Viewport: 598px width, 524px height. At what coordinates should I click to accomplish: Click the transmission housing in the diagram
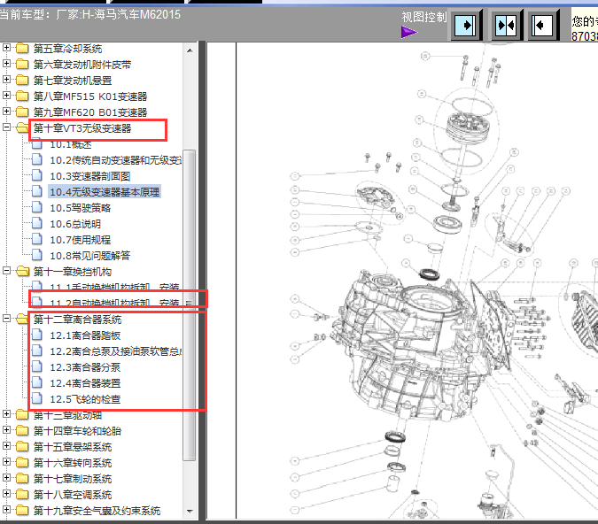click(408, 347)
